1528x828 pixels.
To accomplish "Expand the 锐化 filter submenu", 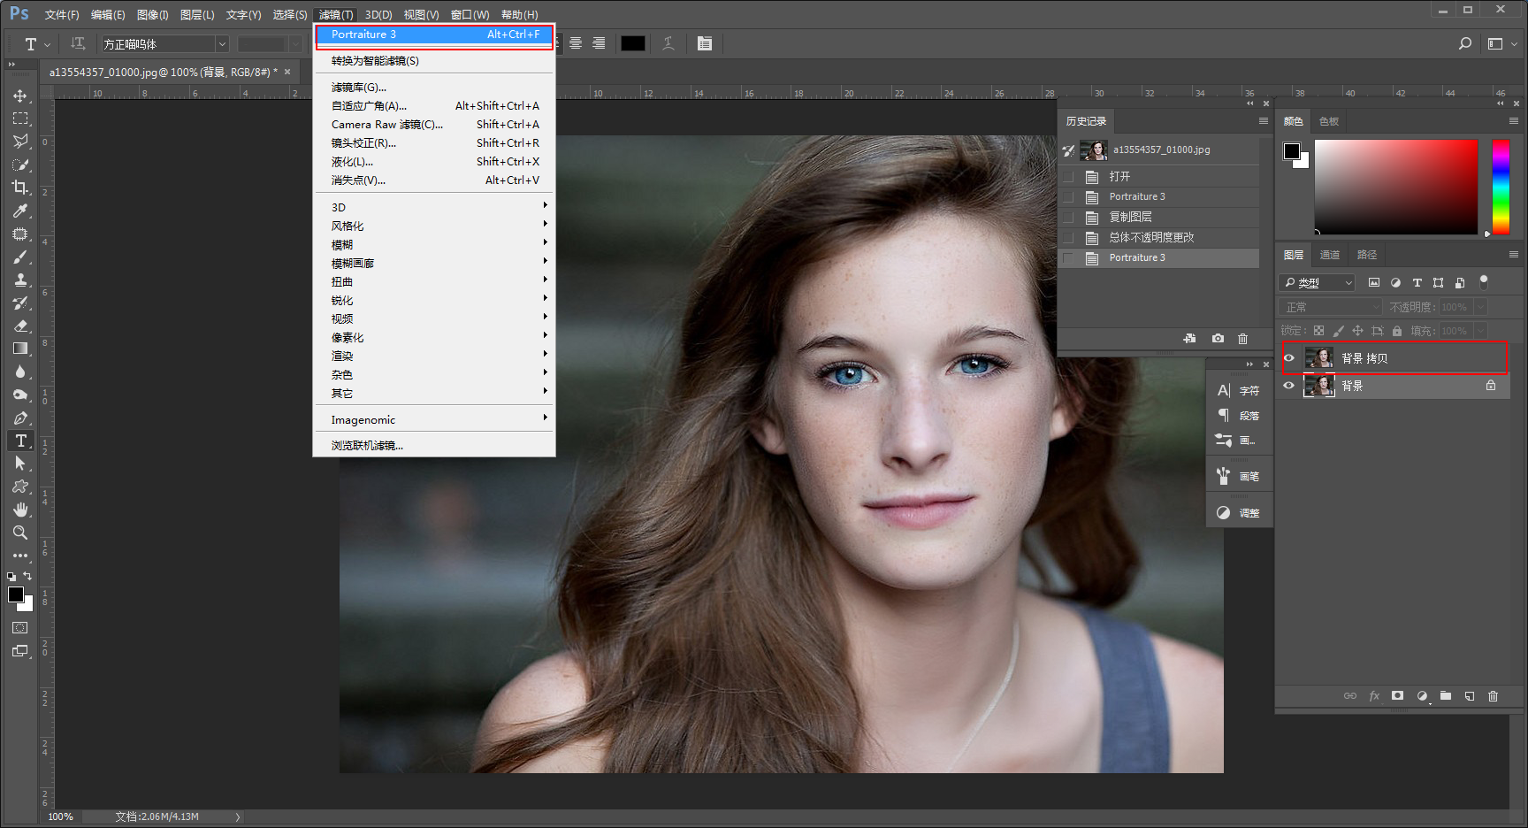I will pyautogui.click(x=434, y=300).
